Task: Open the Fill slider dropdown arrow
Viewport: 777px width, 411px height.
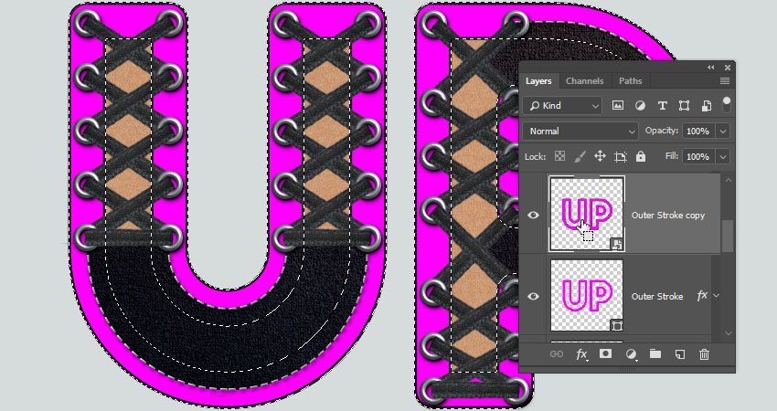Action: 723,156
